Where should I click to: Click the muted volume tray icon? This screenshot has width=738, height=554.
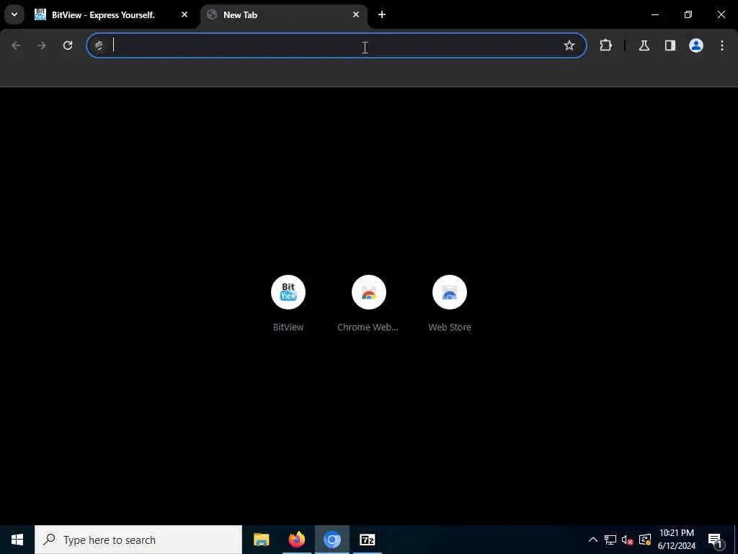click(x=628, y=540)
